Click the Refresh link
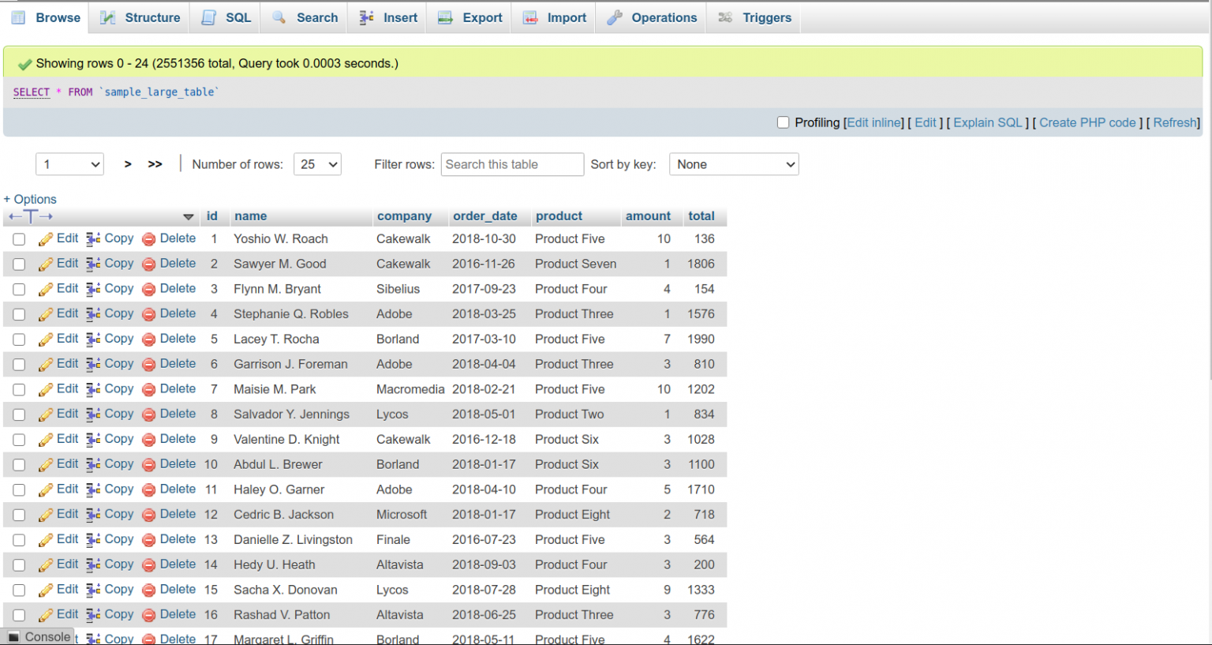 [x=1174, y=122]
